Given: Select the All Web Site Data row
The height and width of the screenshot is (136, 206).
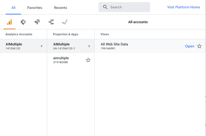Looking at the screenshot, I should (x=150, y=46).
